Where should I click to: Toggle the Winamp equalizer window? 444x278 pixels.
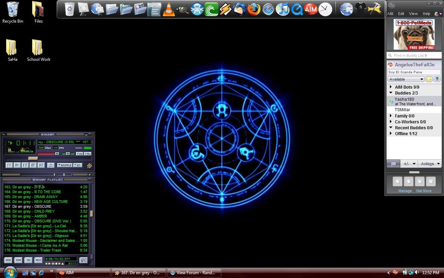79,154
